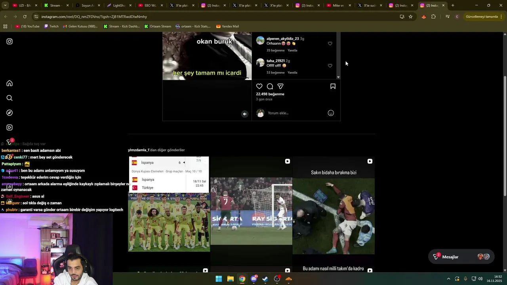Open a new browser tab

453,6
